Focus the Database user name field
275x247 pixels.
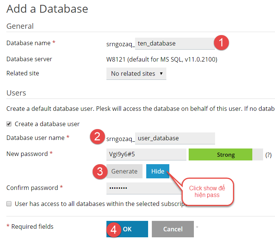[x=175, y=138]
